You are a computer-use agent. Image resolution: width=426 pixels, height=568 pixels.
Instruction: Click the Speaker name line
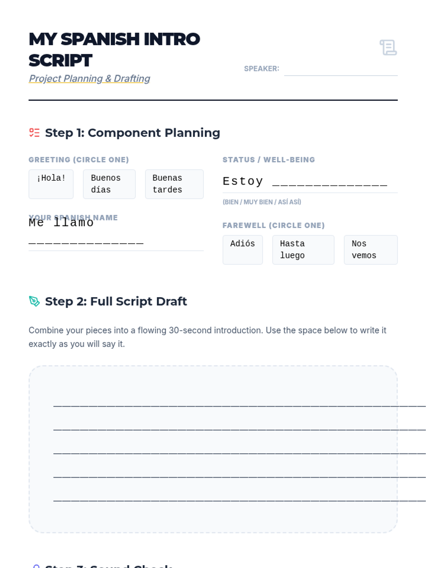340,70
